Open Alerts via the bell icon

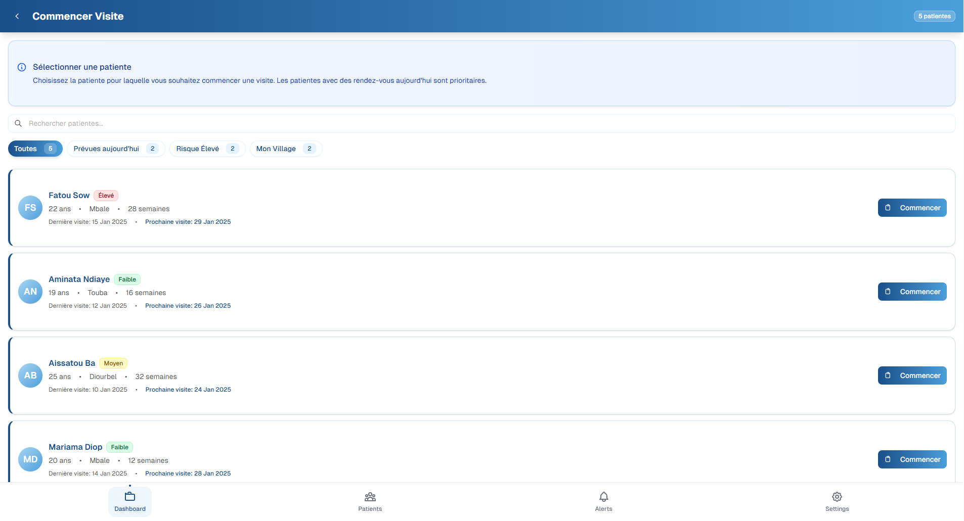[x=603, y=497]
